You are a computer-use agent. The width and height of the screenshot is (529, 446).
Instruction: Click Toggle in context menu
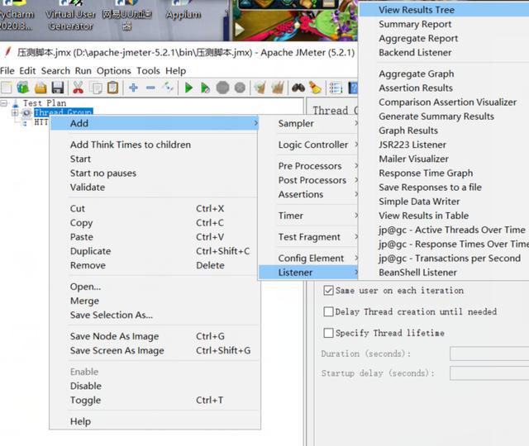pyautogui.click(x=155, y=400)
